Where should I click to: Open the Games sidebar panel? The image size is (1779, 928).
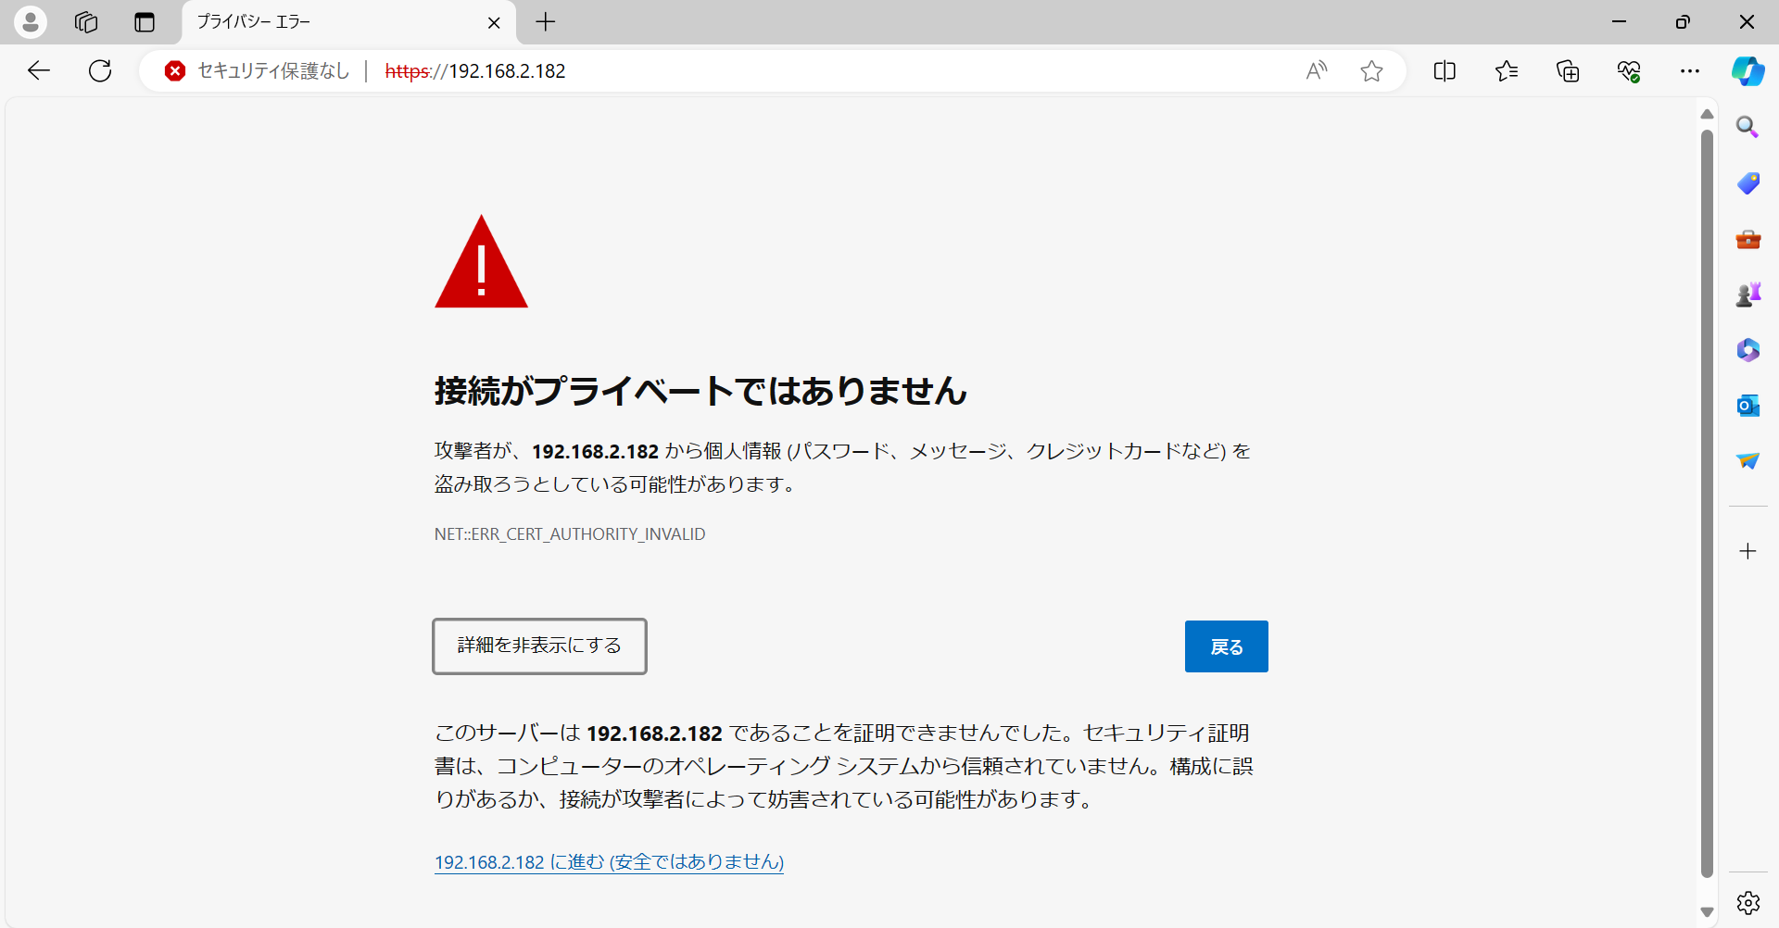click(1747, 295)
